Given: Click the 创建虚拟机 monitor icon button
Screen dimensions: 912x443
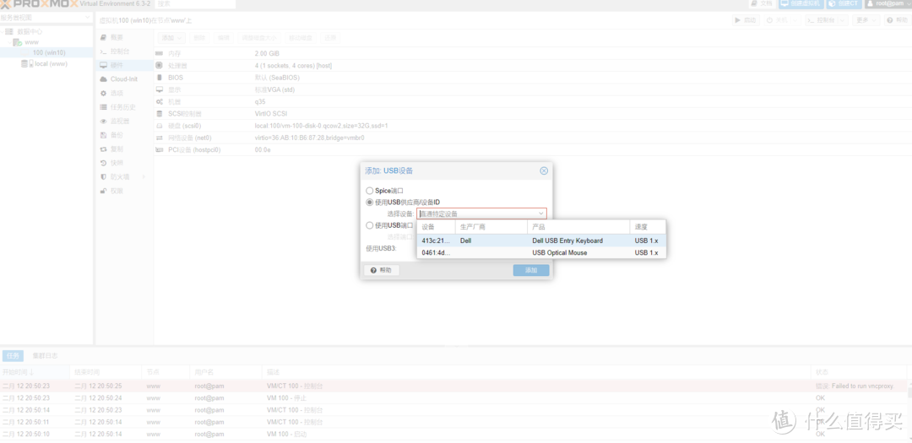Looking at the screenshot, I should tap(785, 4).
